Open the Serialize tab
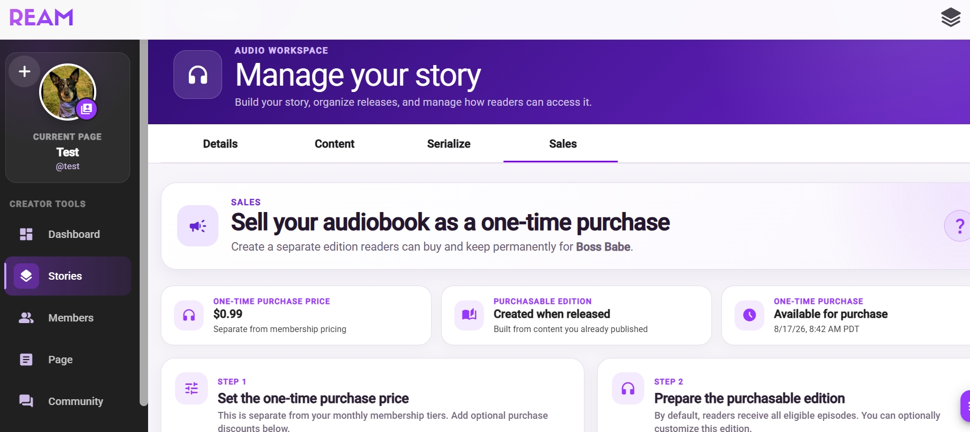This screenshot has width=970, height=432. click(449, 144)
